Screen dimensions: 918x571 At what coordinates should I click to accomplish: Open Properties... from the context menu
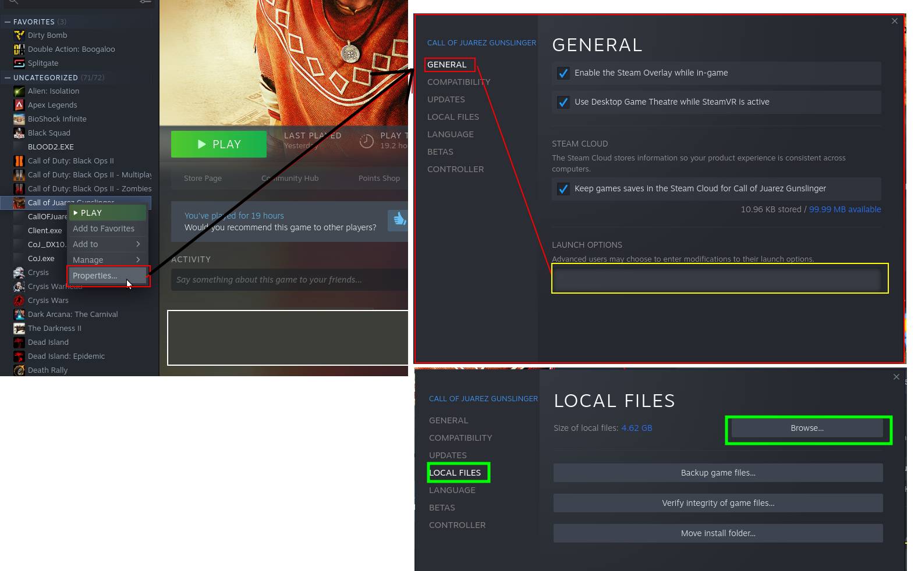click(108, 276)
